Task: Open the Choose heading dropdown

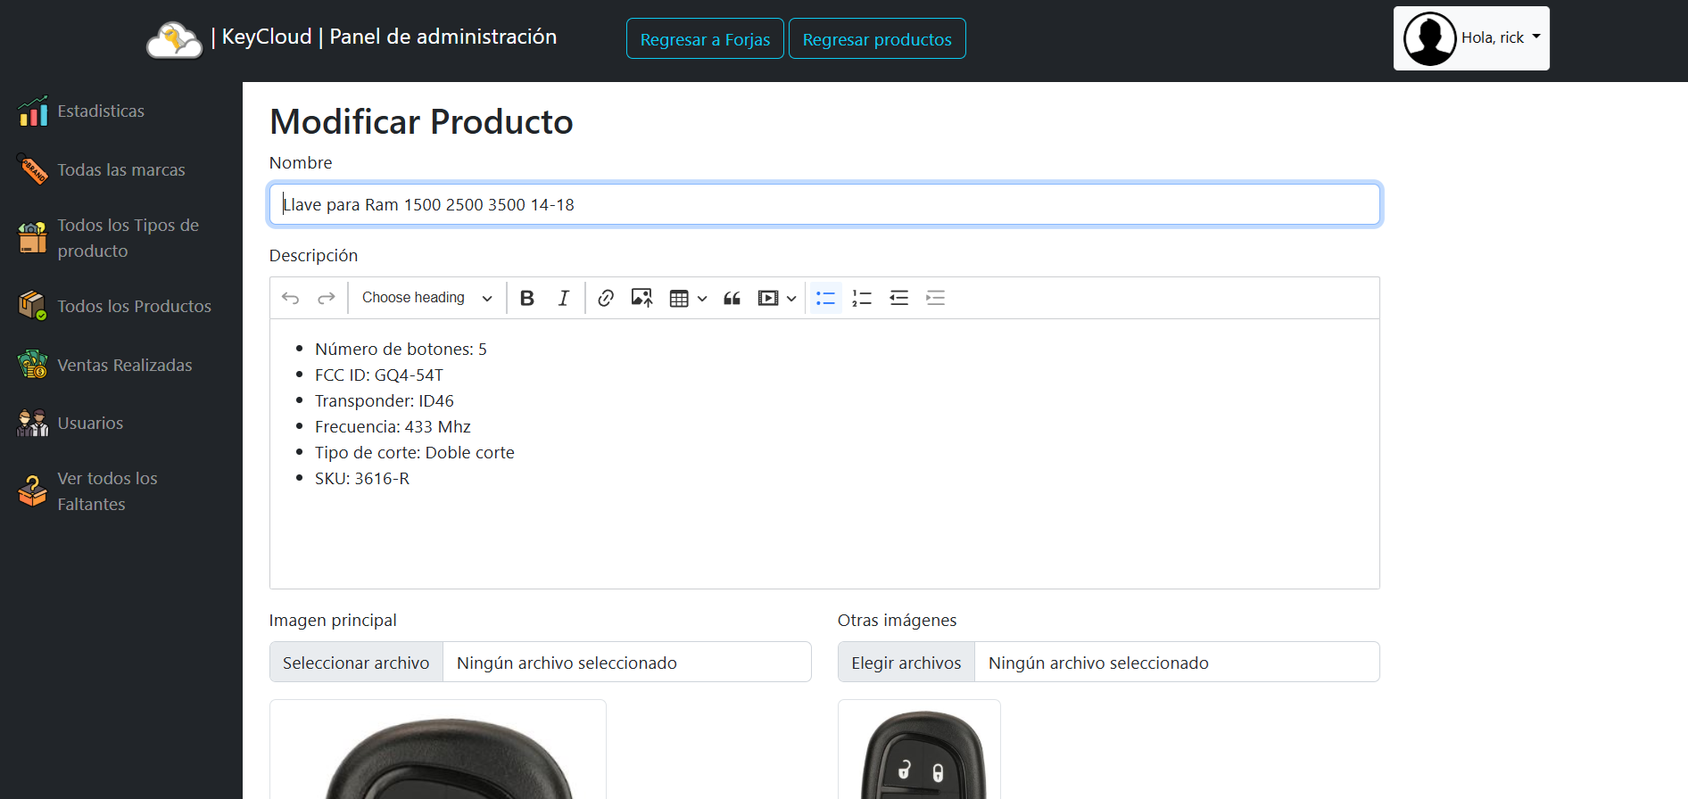Action: tap(426, 298)
